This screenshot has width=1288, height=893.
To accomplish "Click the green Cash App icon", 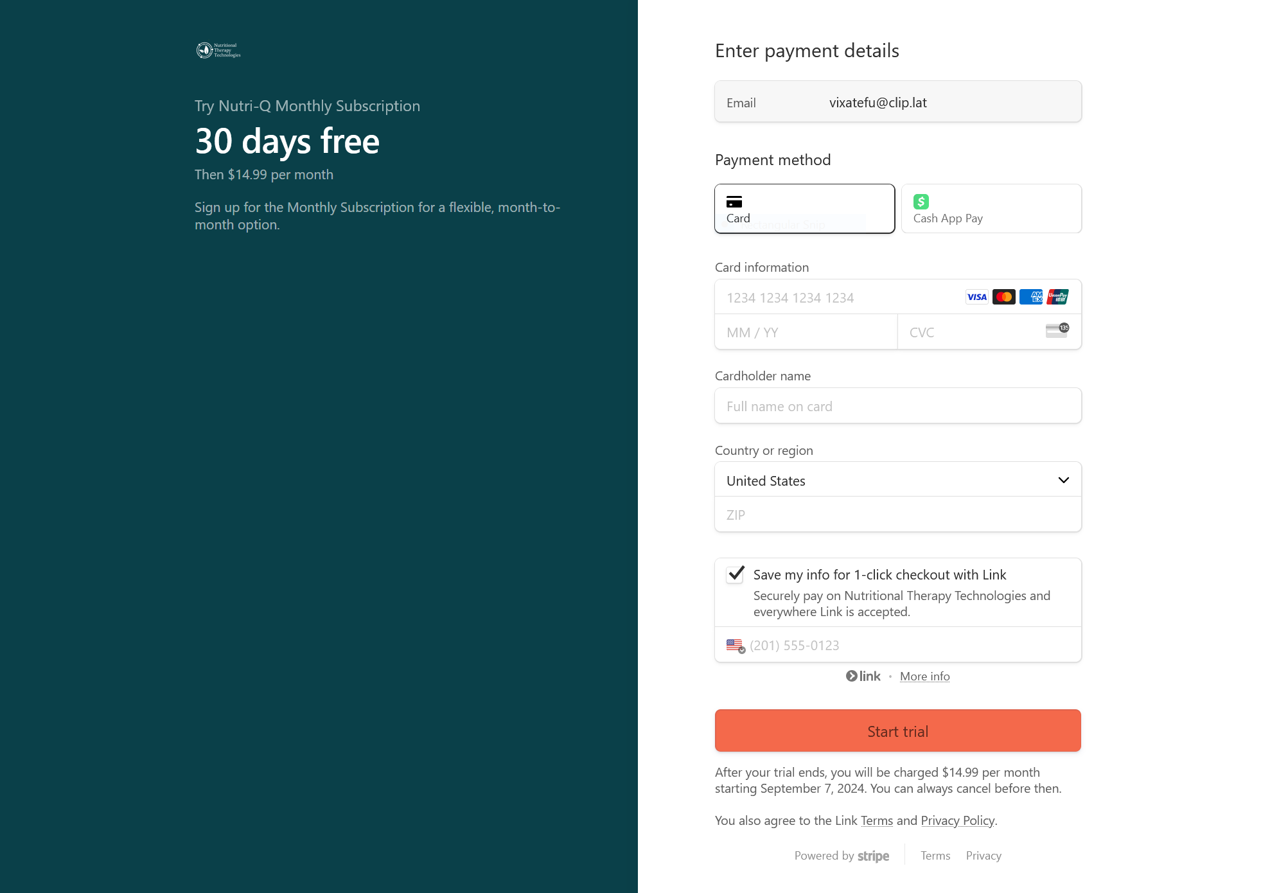I will pyautogui.click(x=921, y=202).
